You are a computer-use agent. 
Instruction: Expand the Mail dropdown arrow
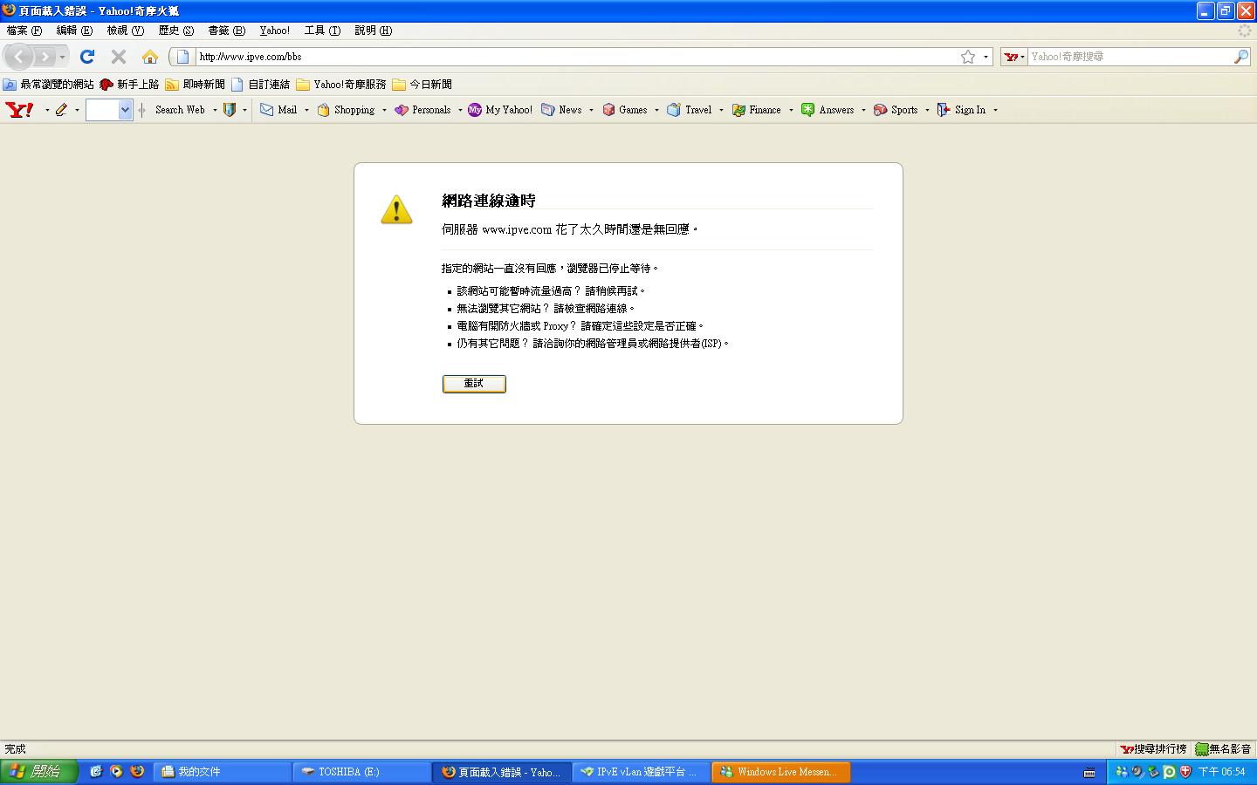point(306,110)
